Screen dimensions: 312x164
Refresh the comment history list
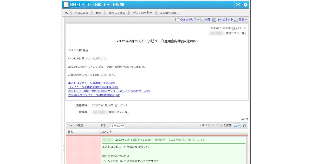point(245,126)
